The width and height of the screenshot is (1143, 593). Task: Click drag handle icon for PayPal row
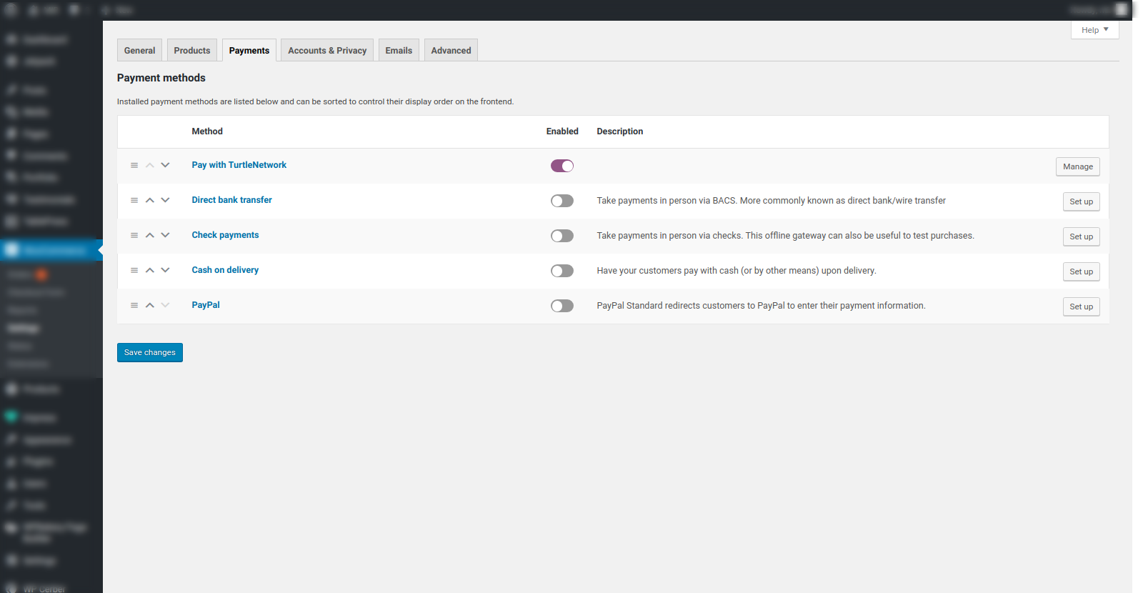134,306
